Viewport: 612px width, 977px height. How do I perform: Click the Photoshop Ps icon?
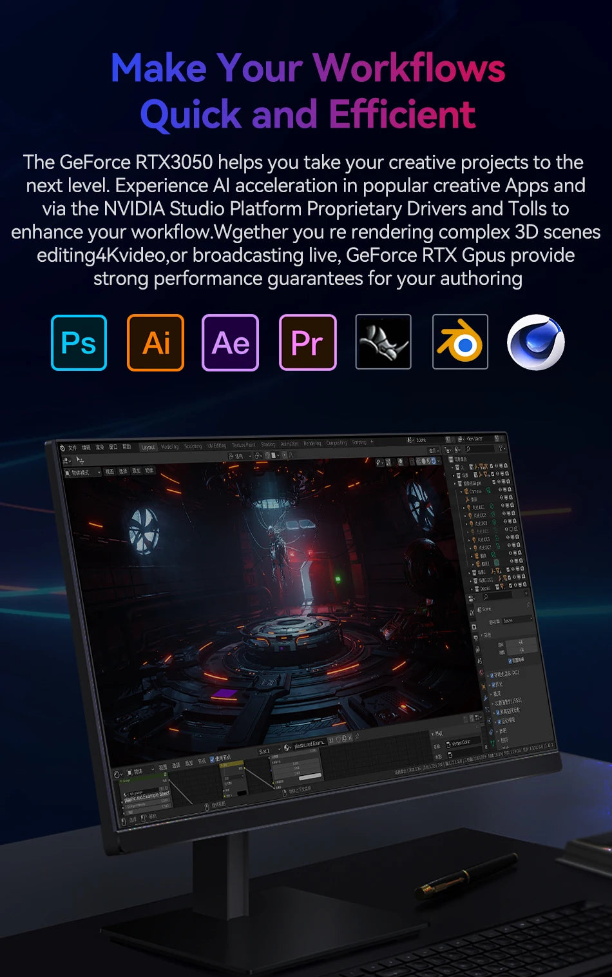pyautogui.click(x=79, y=342)
